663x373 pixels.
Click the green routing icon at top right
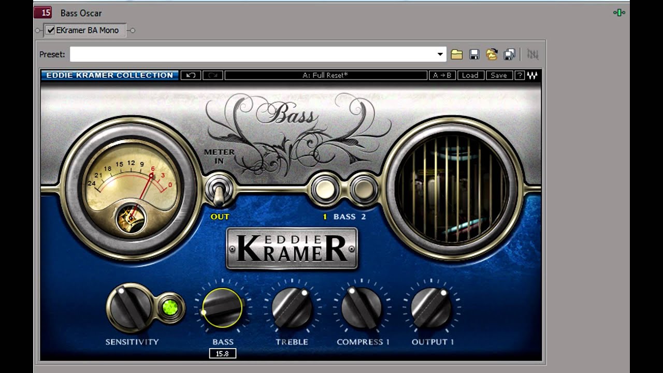click(619, 12)
